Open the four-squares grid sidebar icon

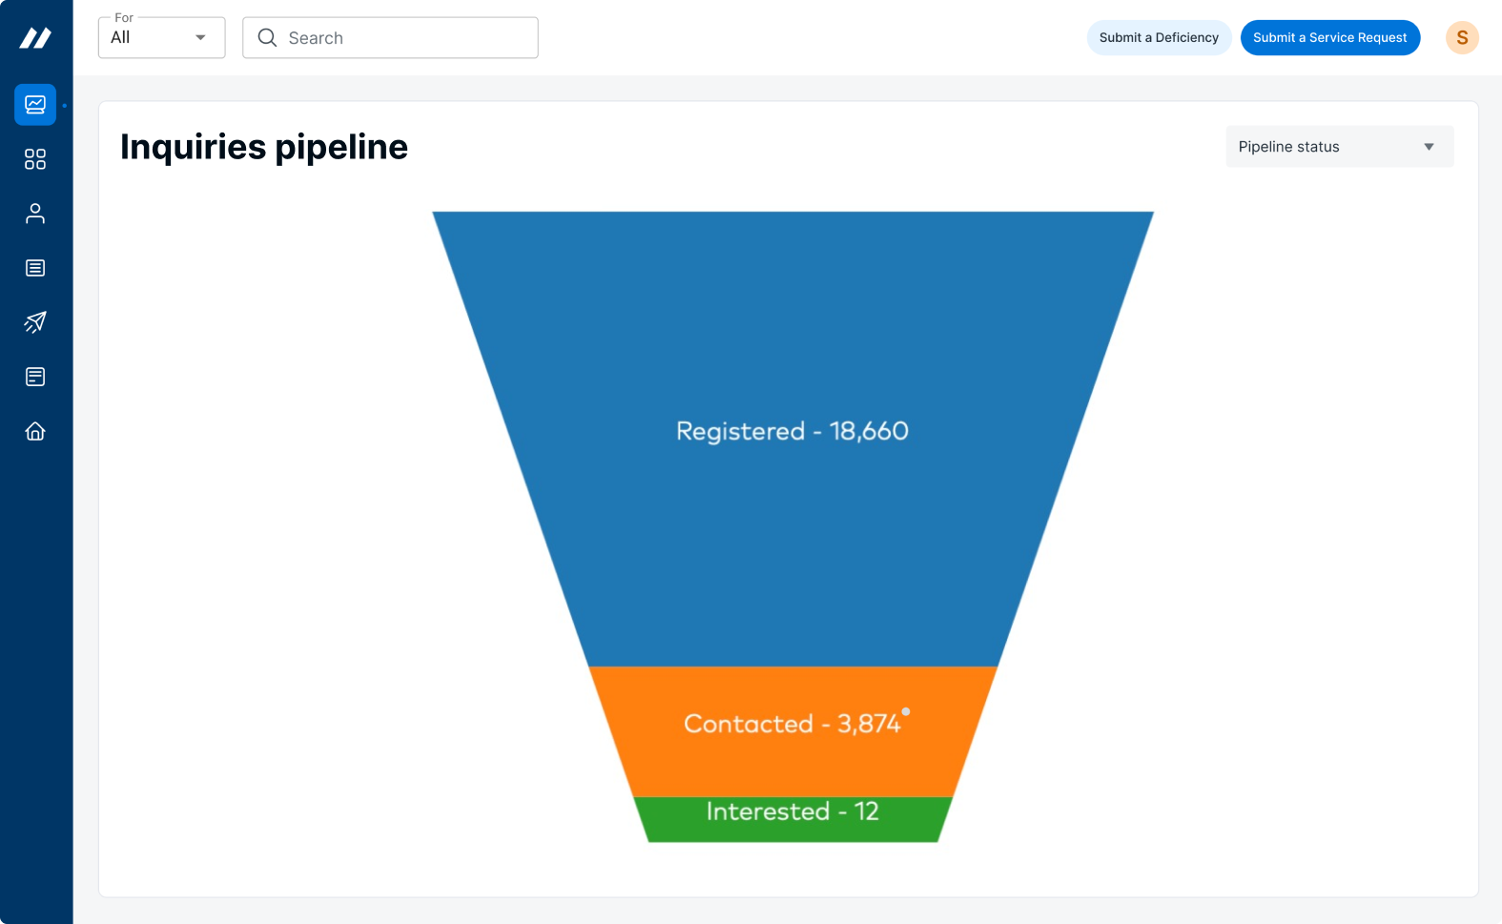(35, 159)
